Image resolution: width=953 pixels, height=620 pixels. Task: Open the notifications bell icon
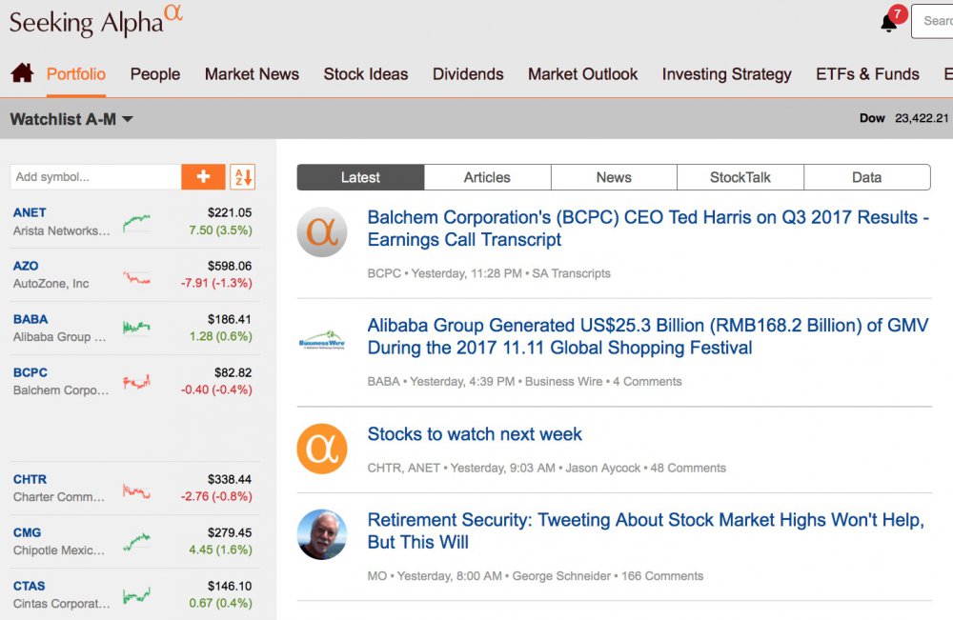(x=889, y=22)
